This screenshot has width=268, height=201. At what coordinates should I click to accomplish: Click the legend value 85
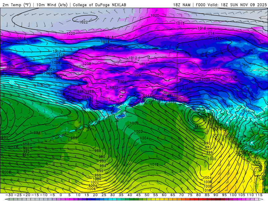207,195
